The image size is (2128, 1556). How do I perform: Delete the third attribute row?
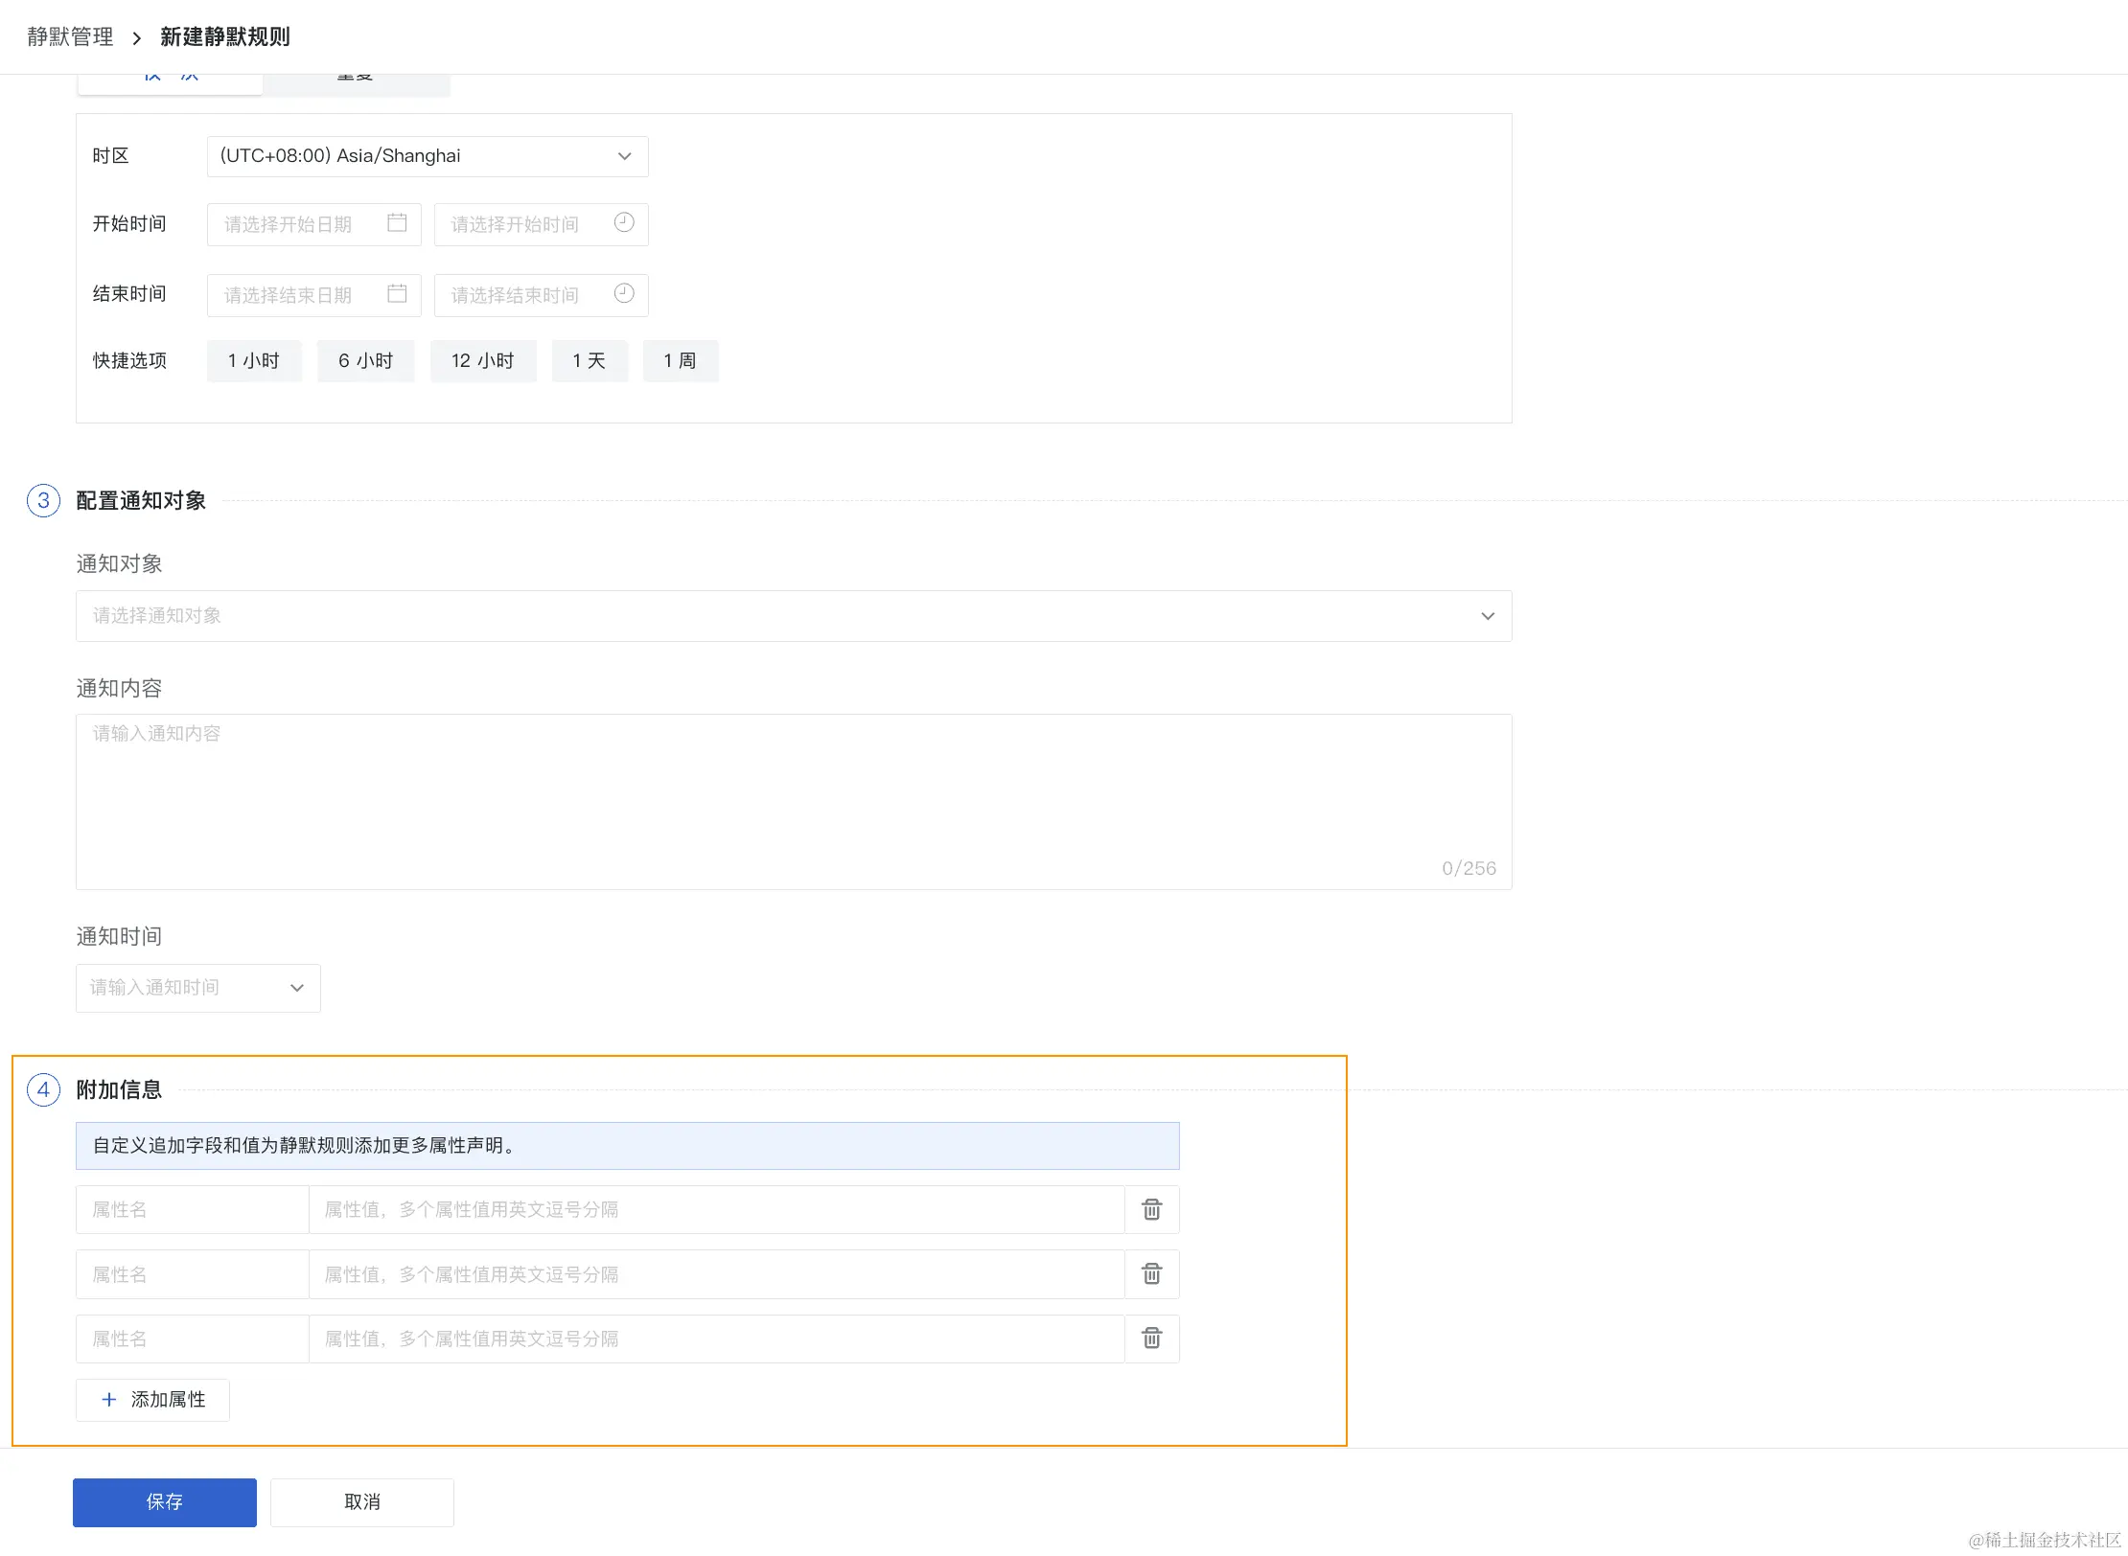pyautogui.click(x=1151, y=1339)
